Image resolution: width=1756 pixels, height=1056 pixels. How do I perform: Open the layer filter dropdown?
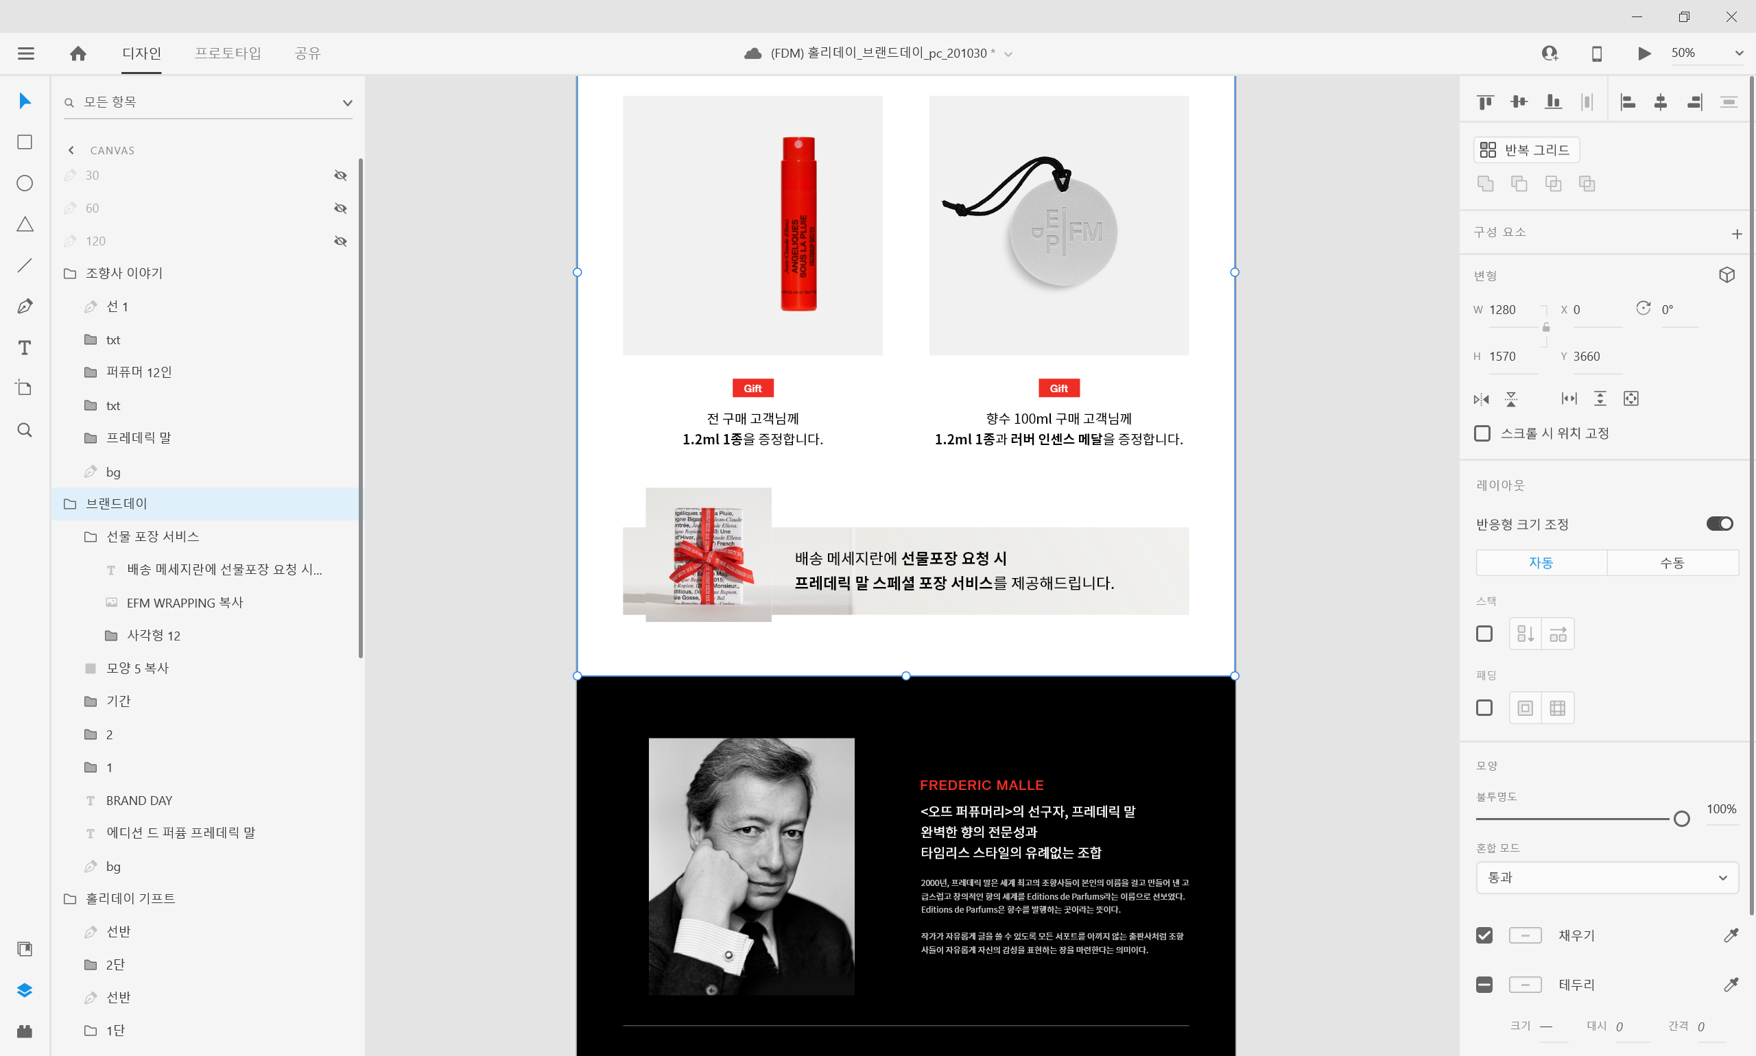coord(347,102)
